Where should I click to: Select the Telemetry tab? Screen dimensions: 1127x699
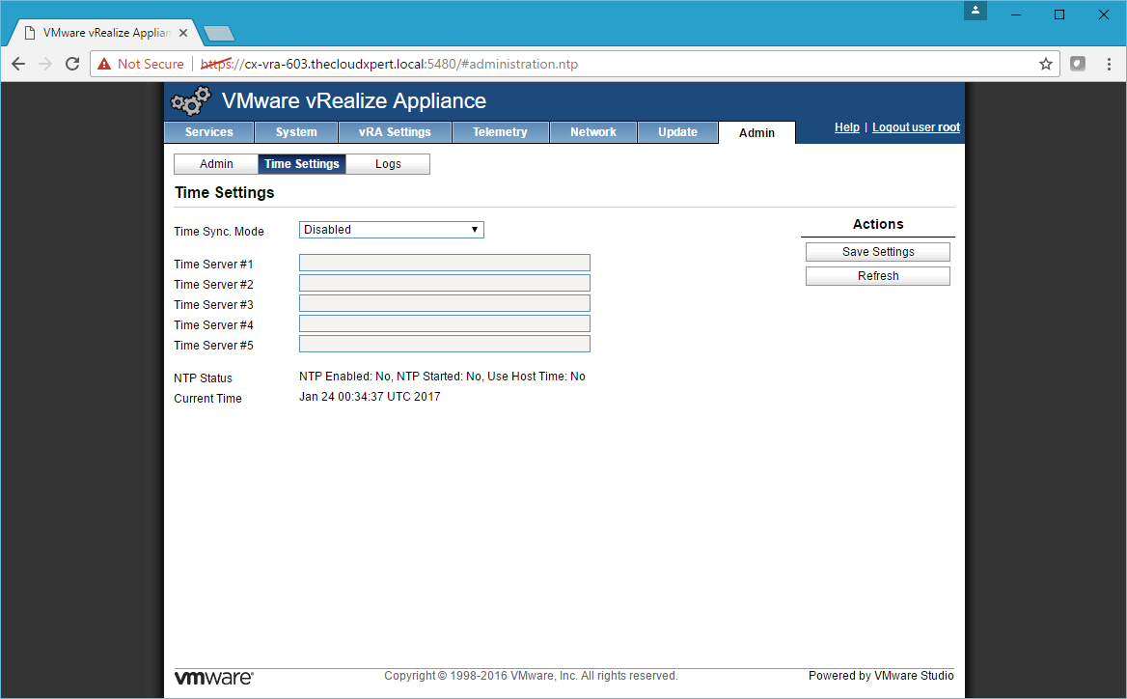pyautogui.click(x=500, y=132)
